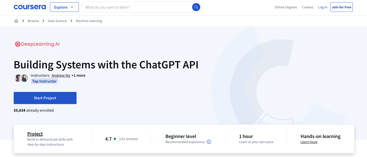The height and width of the screenshot is (157, 367).
Task: Select Data Science in the breadcrumb
Action: coord(57,21)
